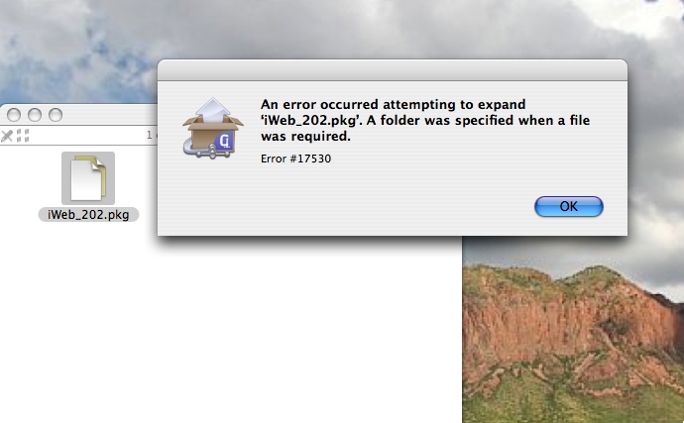Dismiss the error with the OK button
Screen dimensions: 684x423
coord(568,206)
